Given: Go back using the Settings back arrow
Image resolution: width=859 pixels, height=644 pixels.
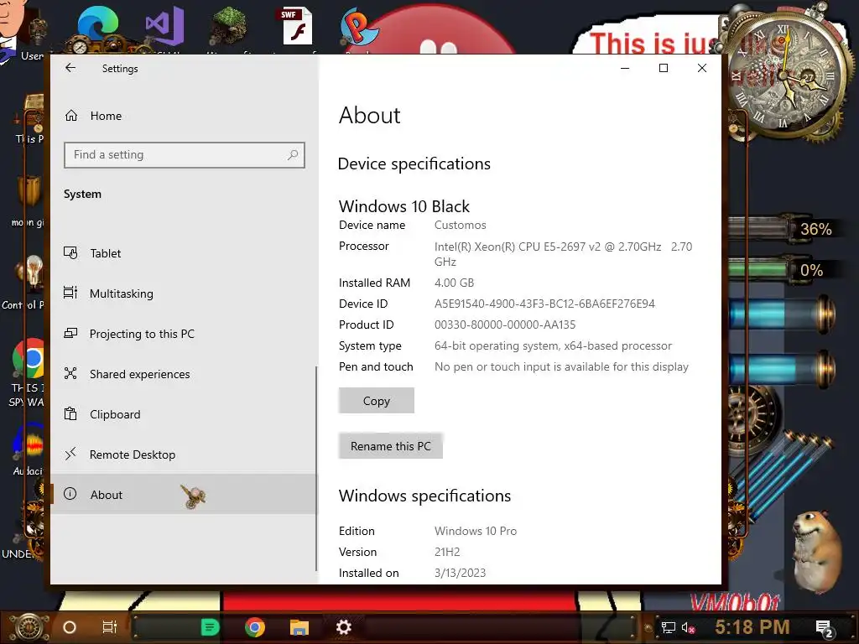Looking at the screenshot, I should pyautogui.click(x=70, y=68).
